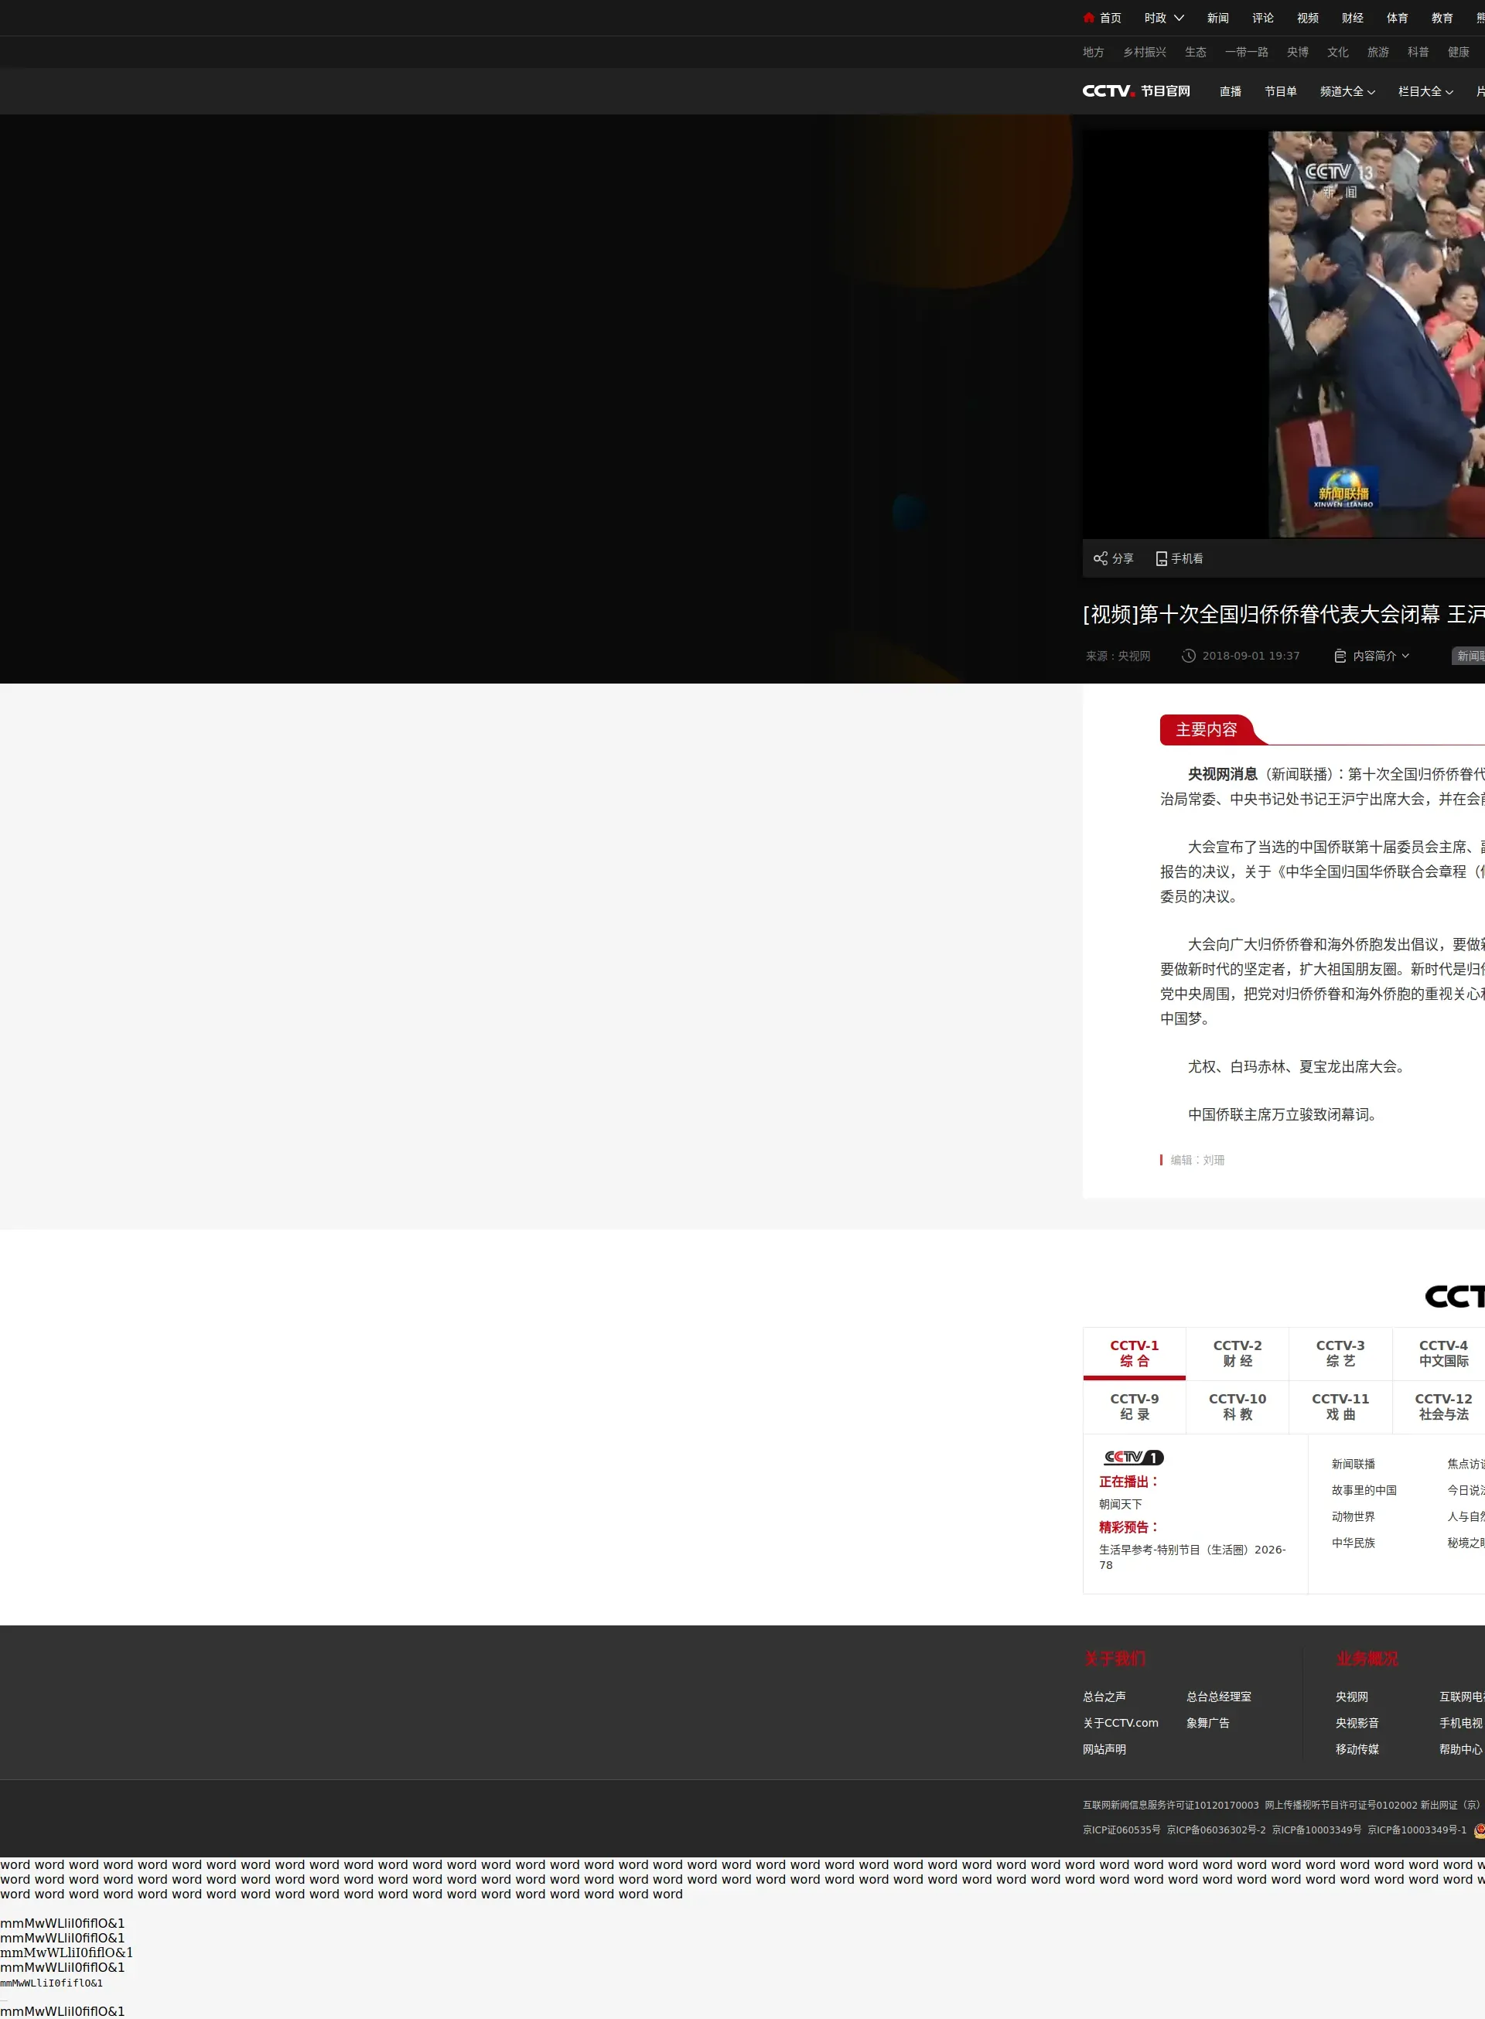Click the news video player thumbnail
The height and width of the screenshot is (2019, 1485).
tap(1375, 334)
